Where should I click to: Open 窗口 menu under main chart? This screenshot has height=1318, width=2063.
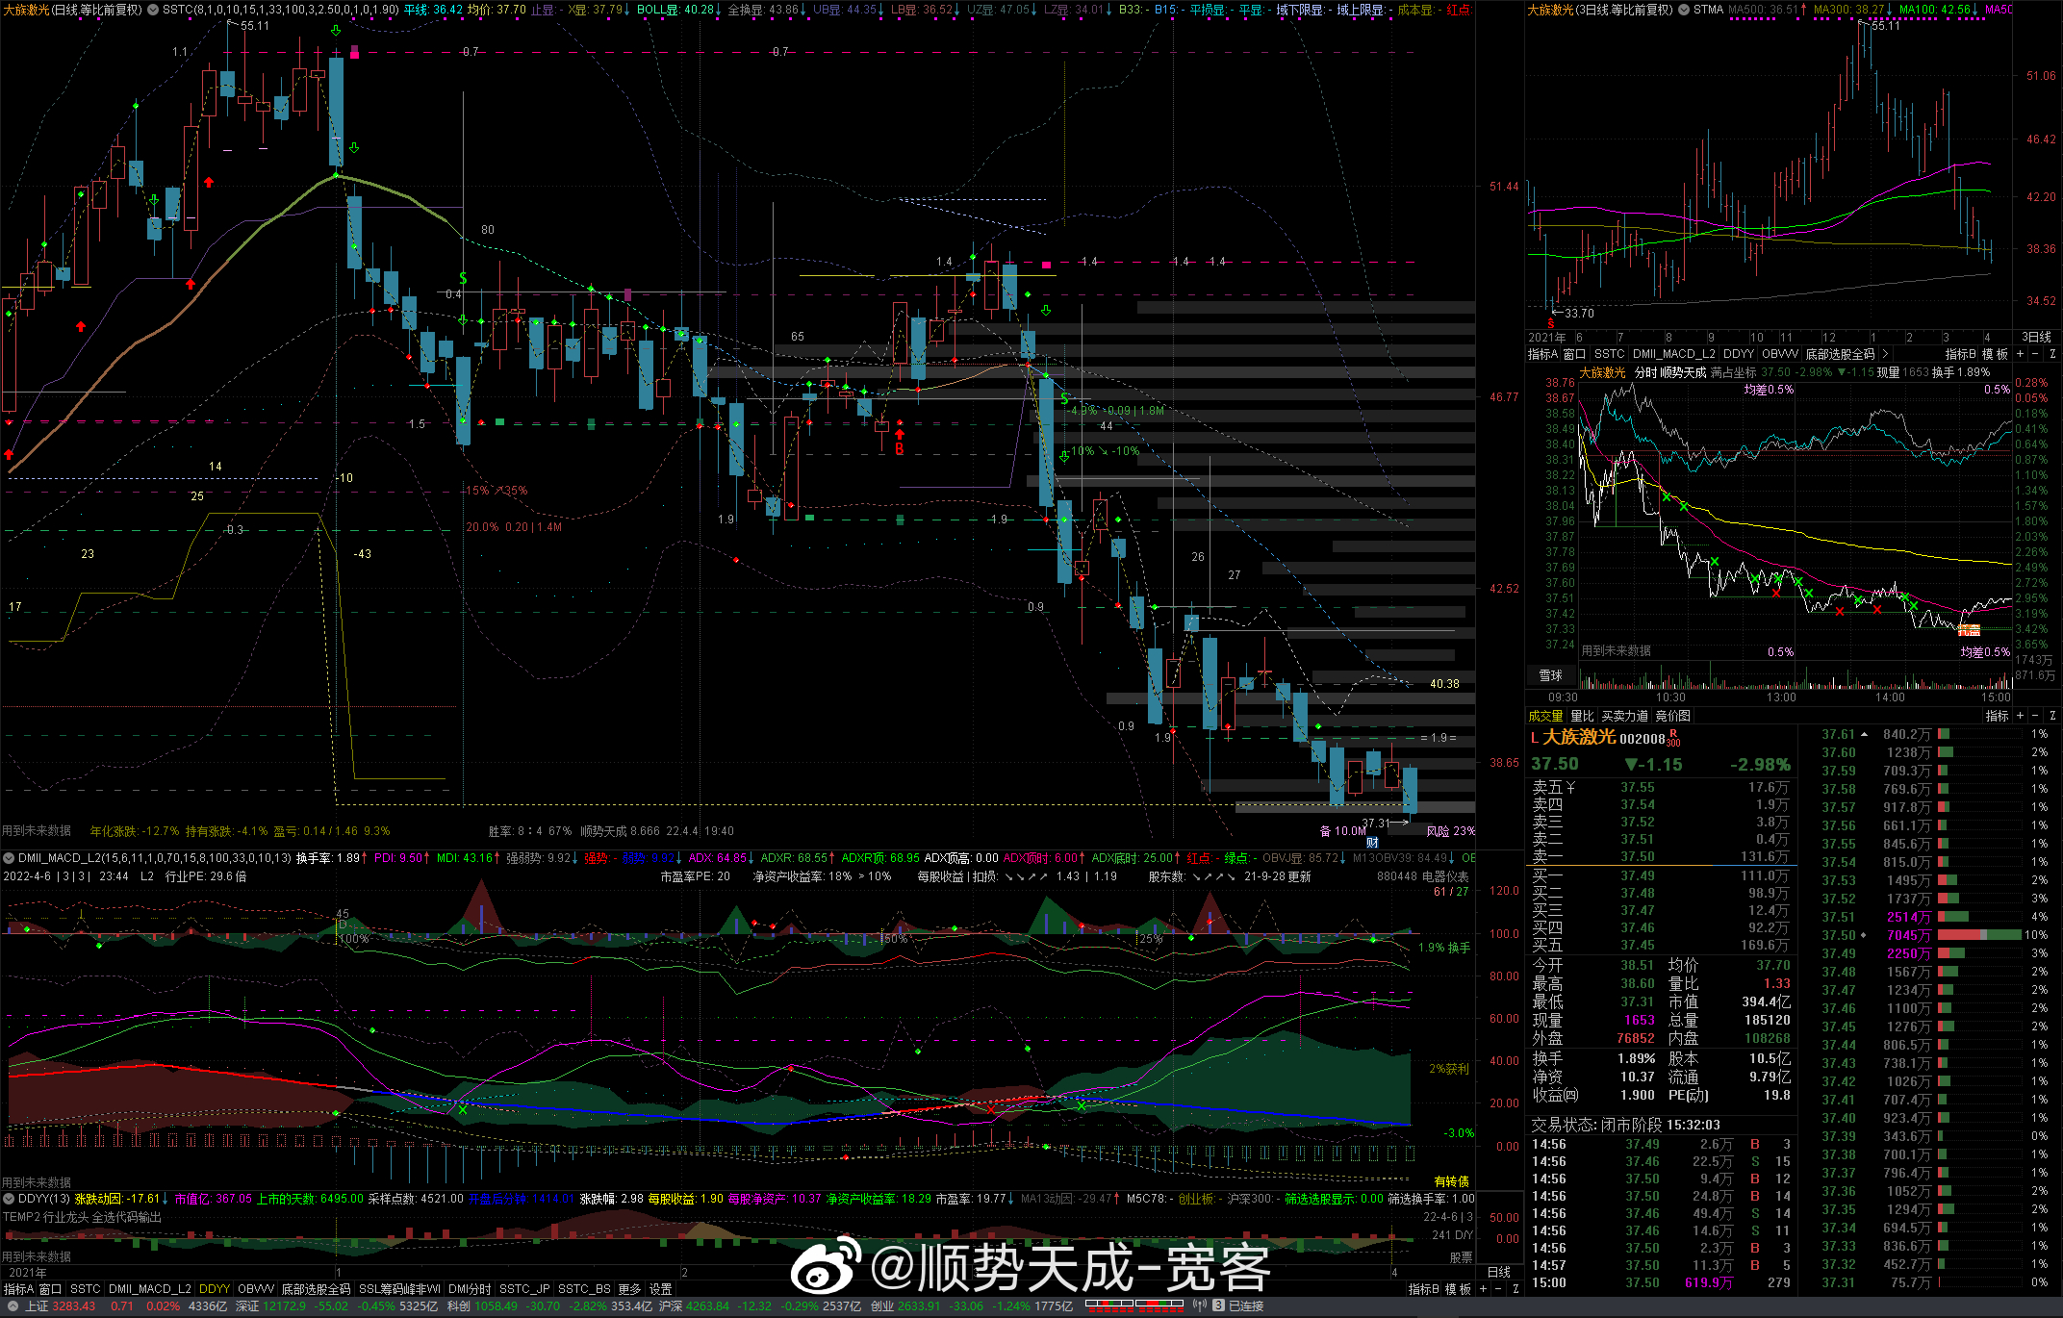tap(50, 1289)
